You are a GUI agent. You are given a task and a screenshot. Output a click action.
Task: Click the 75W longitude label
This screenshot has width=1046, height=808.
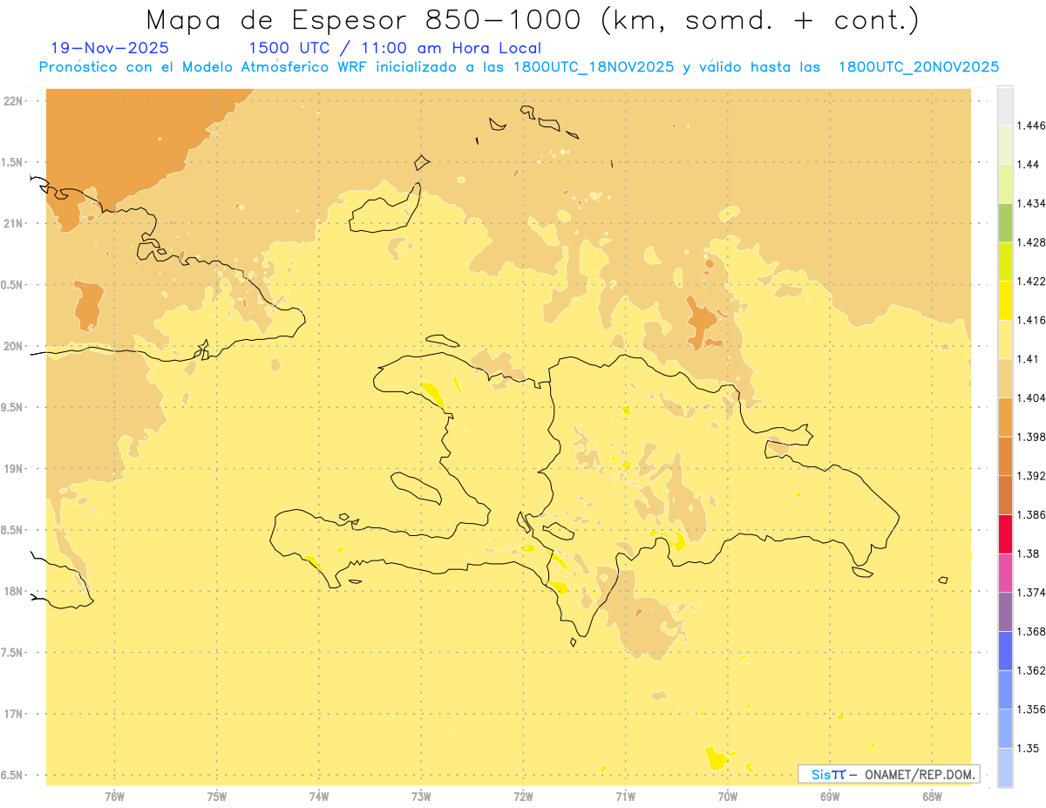pyautogui.click(x=216, y=797)
